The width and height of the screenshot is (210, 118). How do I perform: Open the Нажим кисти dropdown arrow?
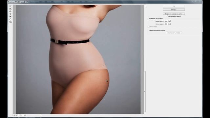[169, 24]
